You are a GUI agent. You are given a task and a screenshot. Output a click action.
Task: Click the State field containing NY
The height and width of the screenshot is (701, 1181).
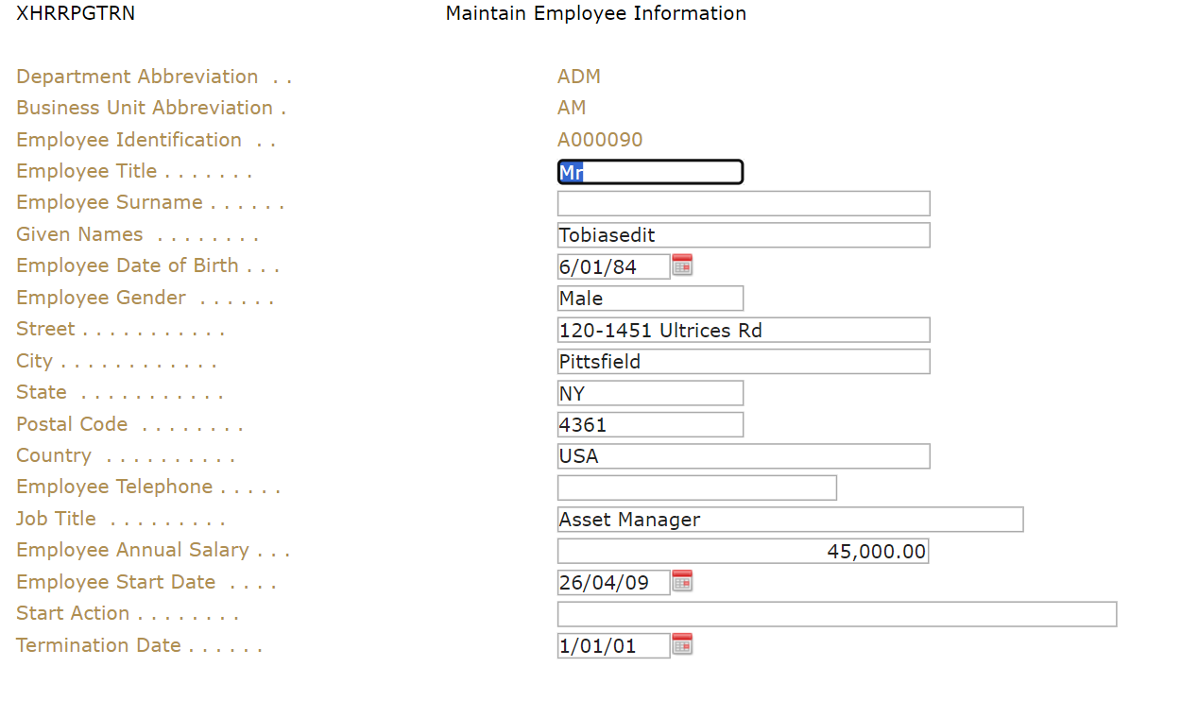coord(650,393)
